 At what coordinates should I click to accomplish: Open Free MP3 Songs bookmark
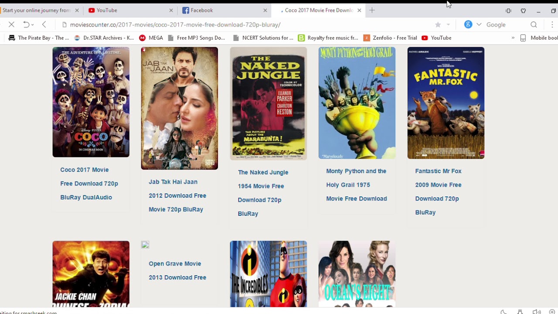pos(196,38)
